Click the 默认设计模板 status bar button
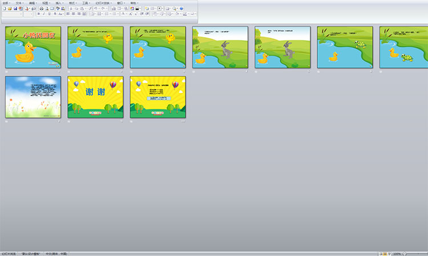Image resolution: width=428 pixels, height=256 pixels. pyautogui.click(x=31, y=253)
